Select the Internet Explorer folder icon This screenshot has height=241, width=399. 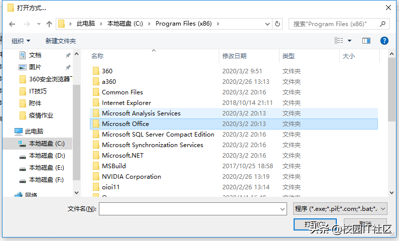96,102
